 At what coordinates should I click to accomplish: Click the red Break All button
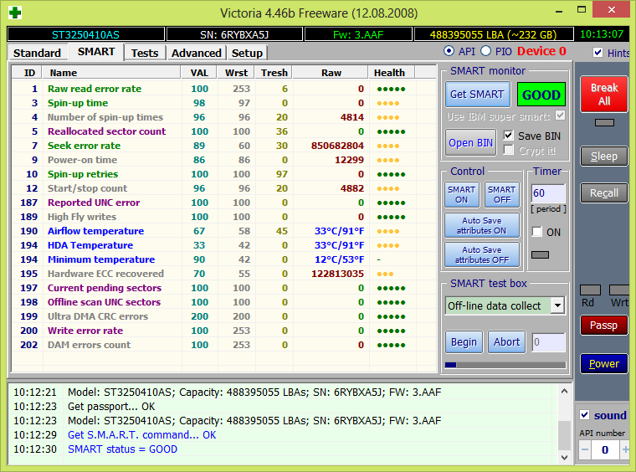[x=603, y=94]
